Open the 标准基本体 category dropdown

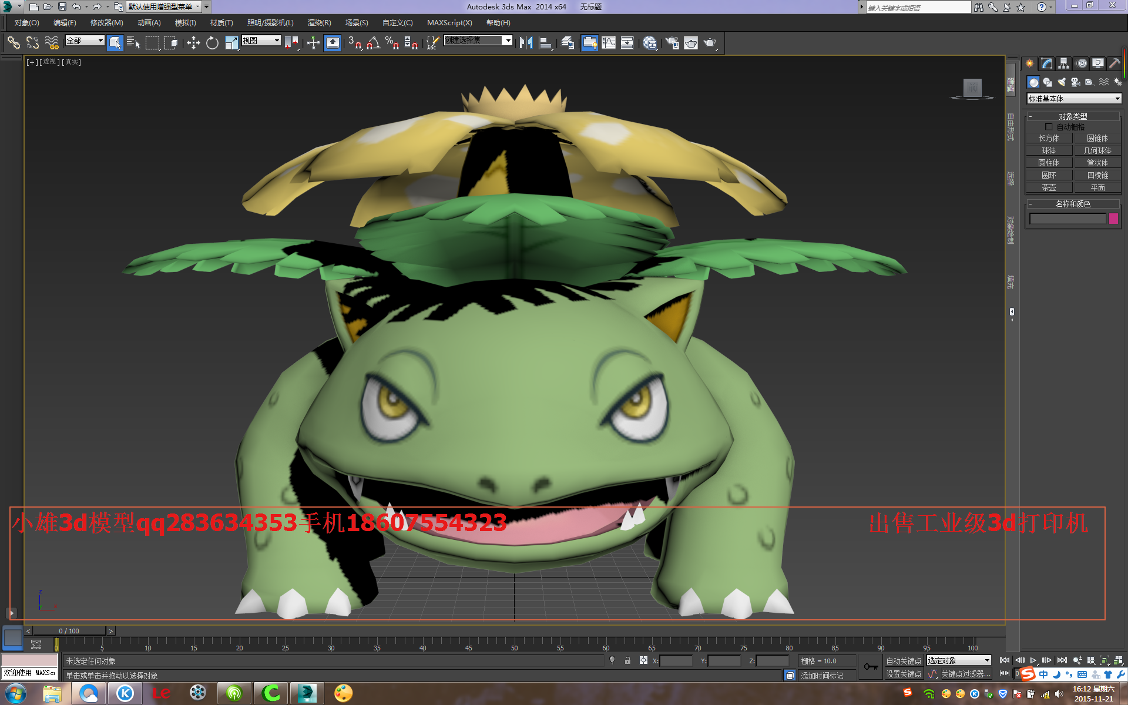click(1074, 99)
